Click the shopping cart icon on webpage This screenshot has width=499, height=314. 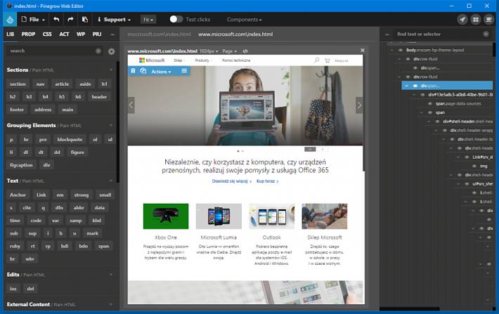click(327, 60)
